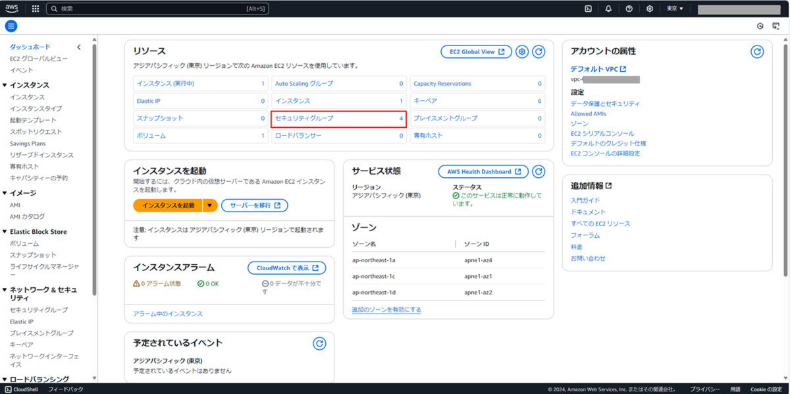Open Allowed AMIs setting link
790x394 pixels.
tap(589, 114)
